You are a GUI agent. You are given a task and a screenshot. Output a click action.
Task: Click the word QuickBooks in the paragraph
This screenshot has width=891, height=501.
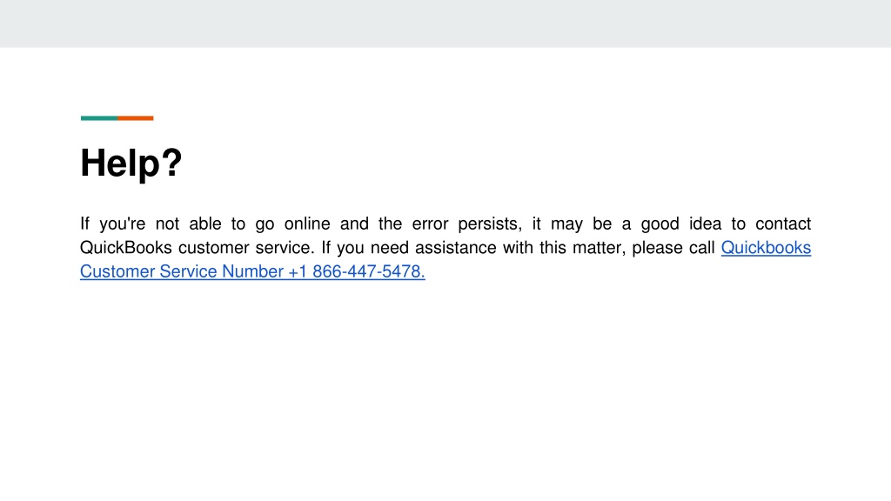click(x=125, y=248)
